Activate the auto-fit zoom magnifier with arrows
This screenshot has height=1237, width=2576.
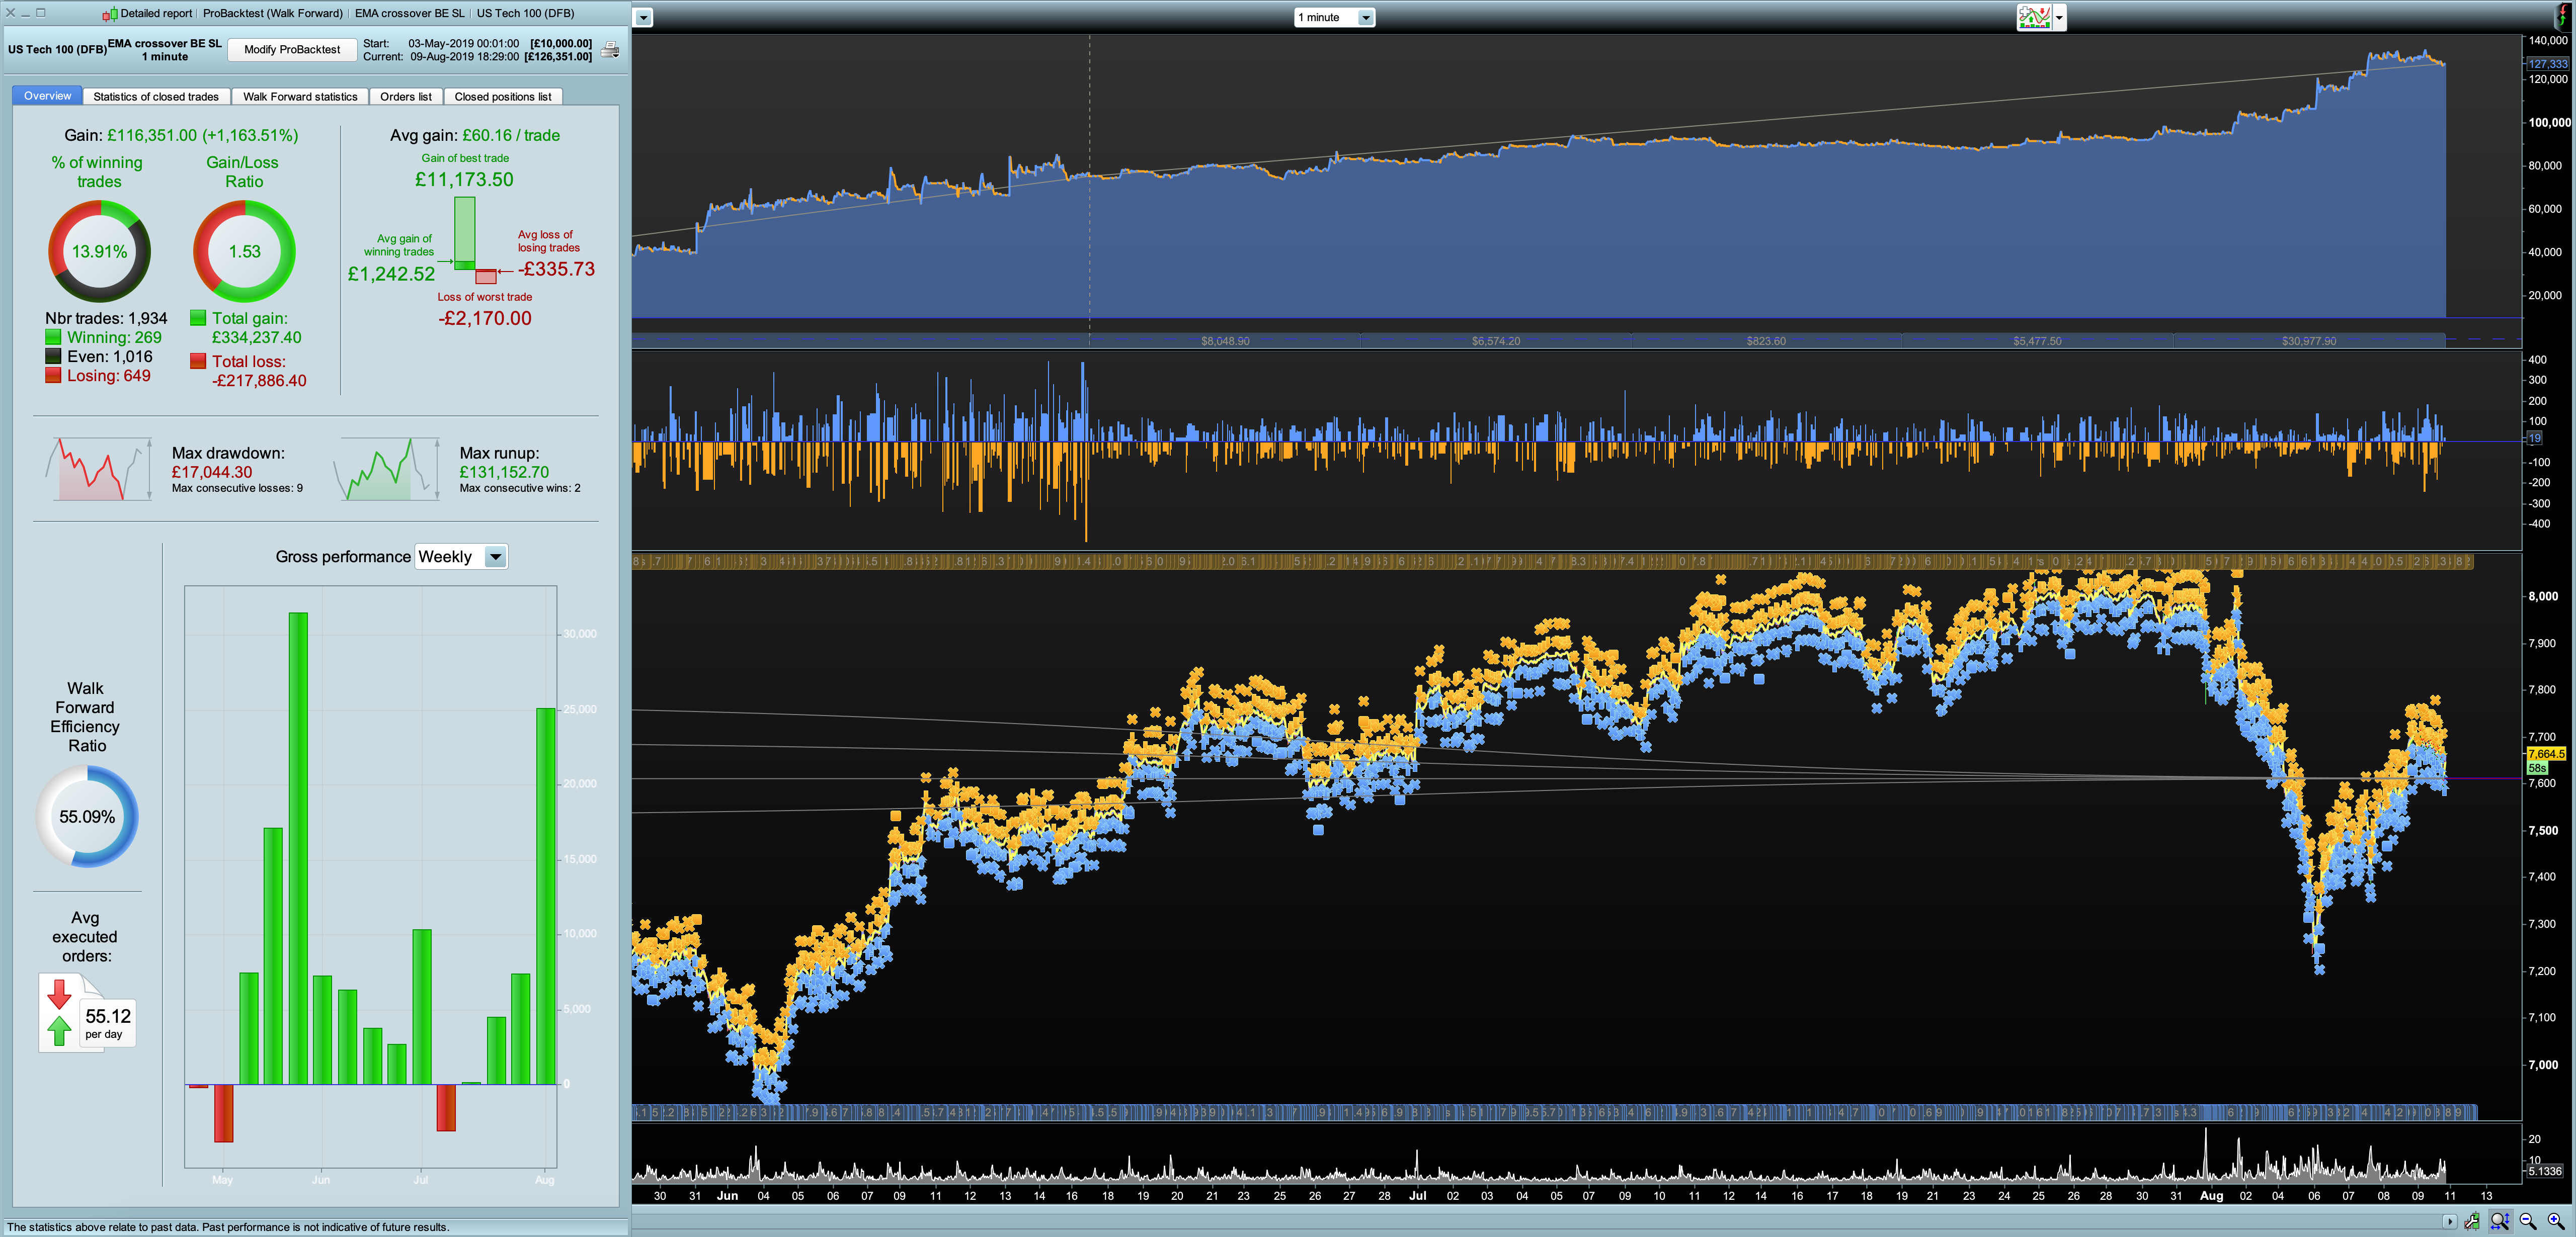[x=2500, y=1220]
